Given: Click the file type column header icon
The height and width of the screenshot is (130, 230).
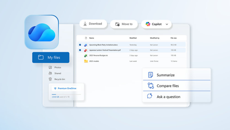Looking at the screenshot, I should click(86, 38).
